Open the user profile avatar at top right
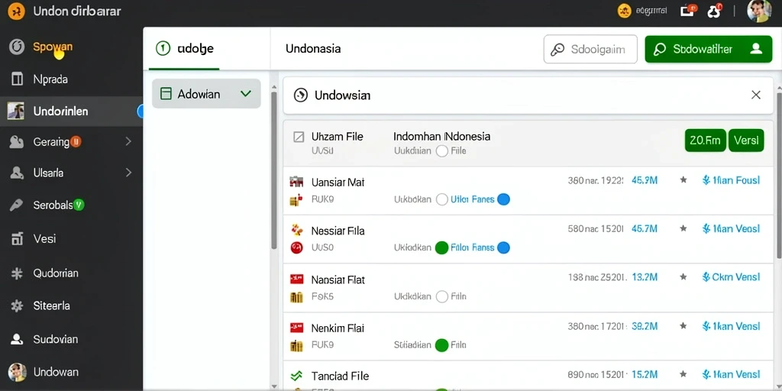Screen dimensions: 782x391 (x=759, y=11)
